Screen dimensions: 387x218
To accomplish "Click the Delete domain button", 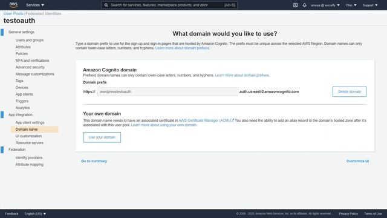I will point(350,91).
